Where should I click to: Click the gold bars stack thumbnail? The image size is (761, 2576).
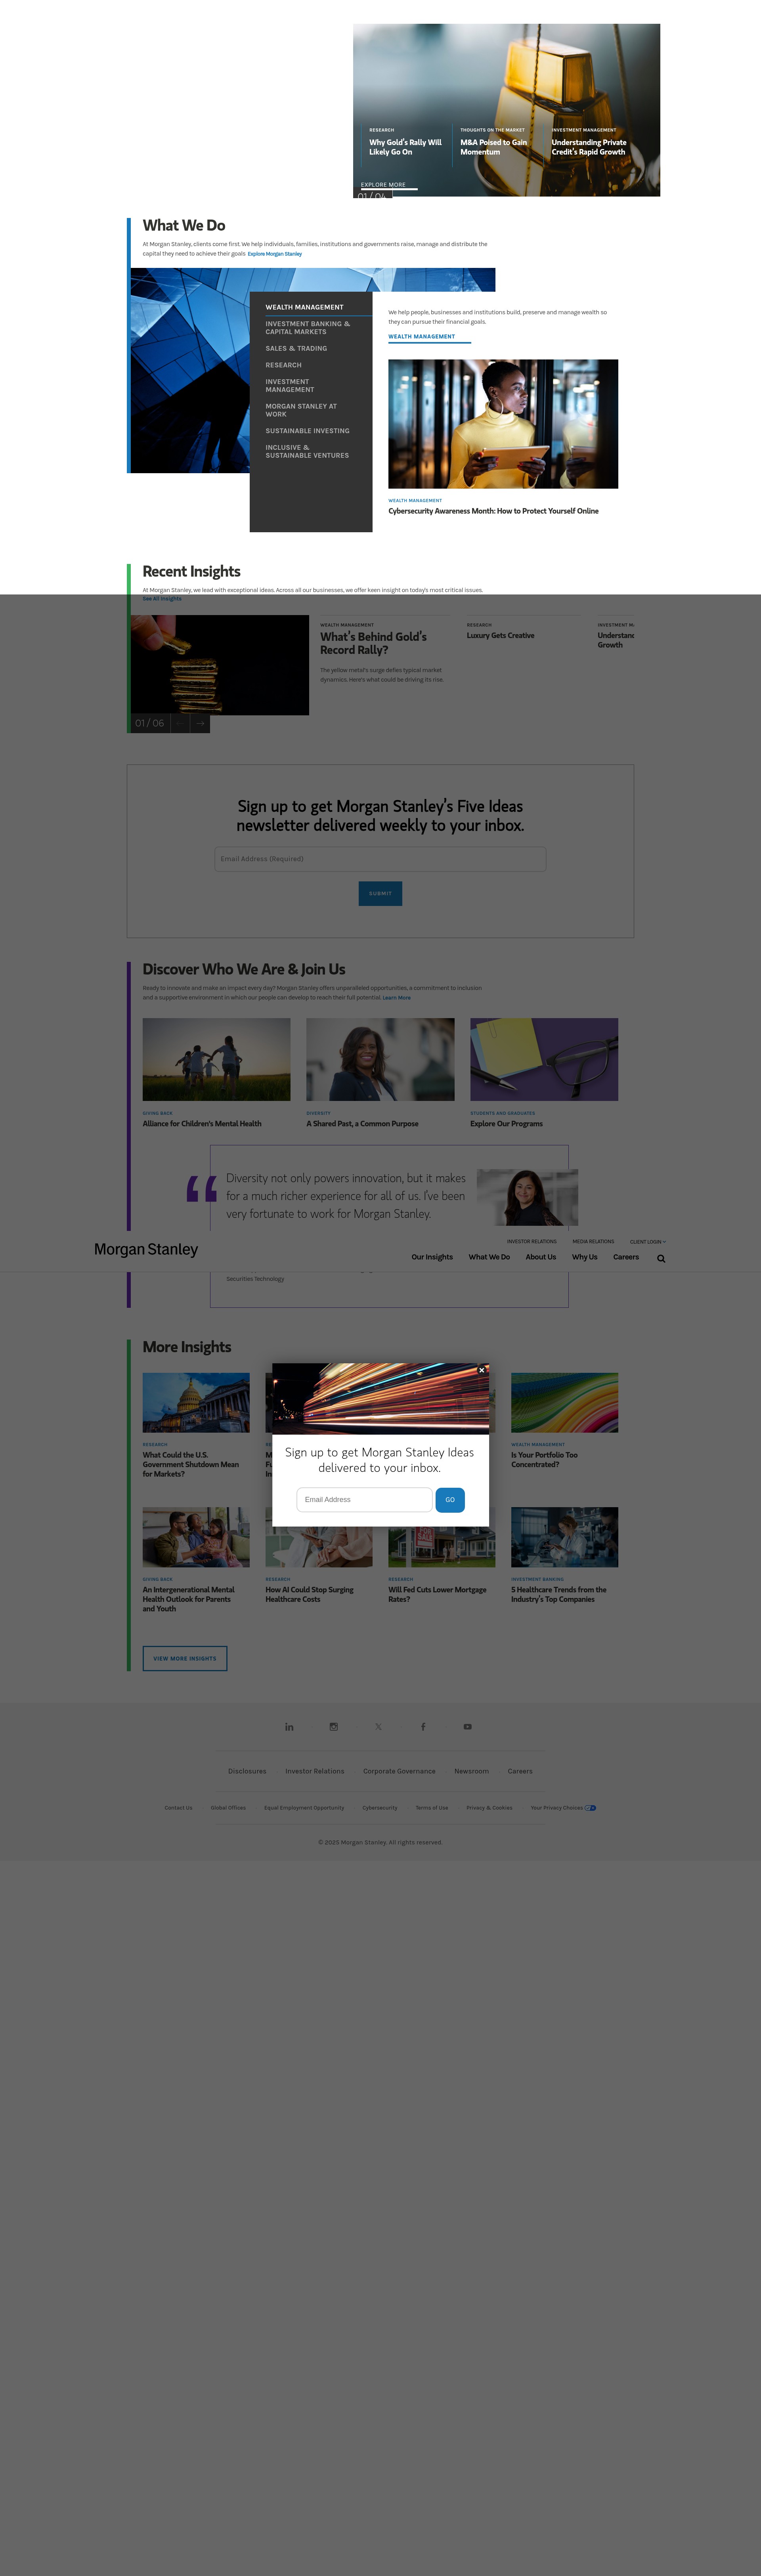click(220, 665)
